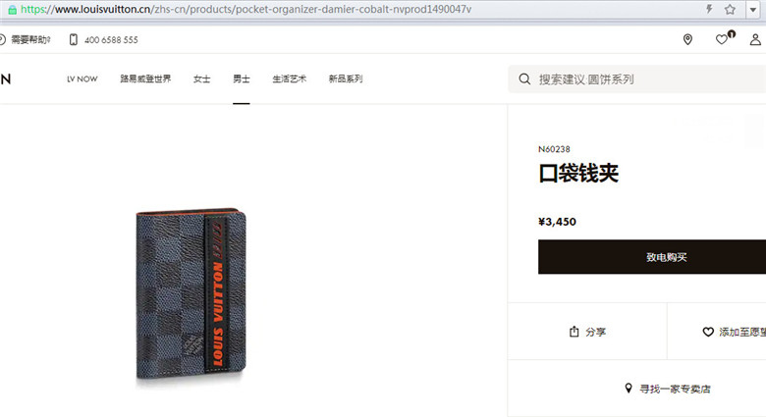Click the bookmark star in address bar
The image size is (766, 417).
[x=730, y=9]
